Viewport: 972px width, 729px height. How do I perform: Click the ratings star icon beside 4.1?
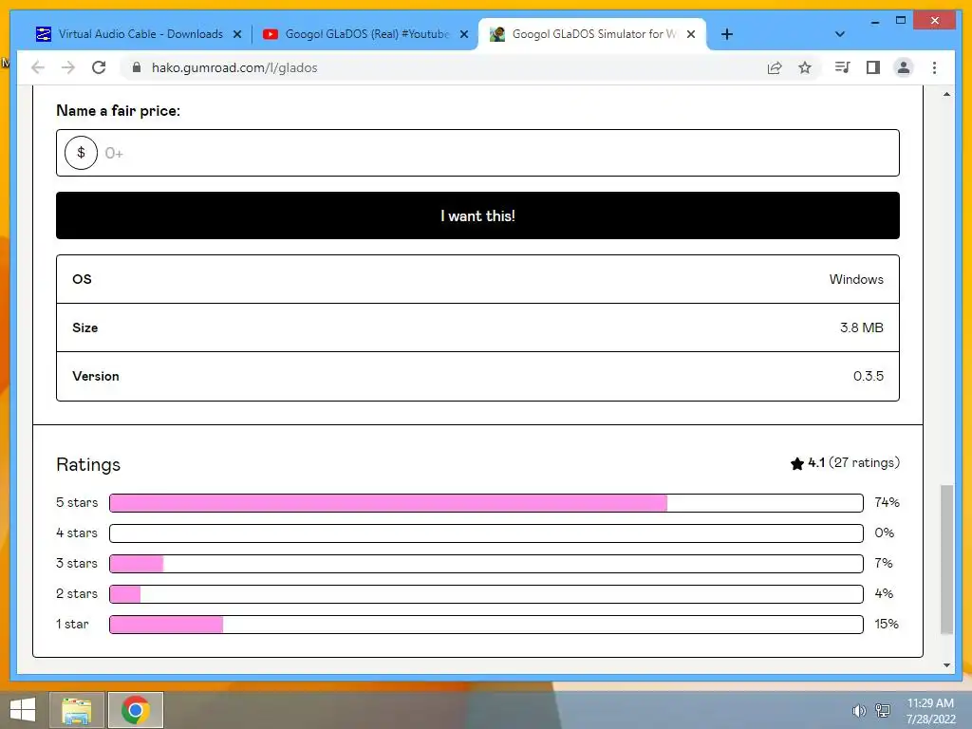tap(797, 463)
